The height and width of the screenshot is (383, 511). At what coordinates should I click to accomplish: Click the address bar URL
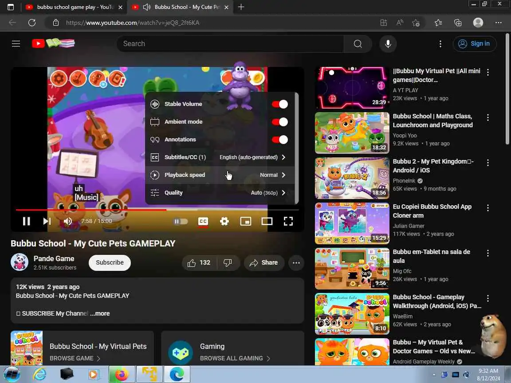[133, 23]
